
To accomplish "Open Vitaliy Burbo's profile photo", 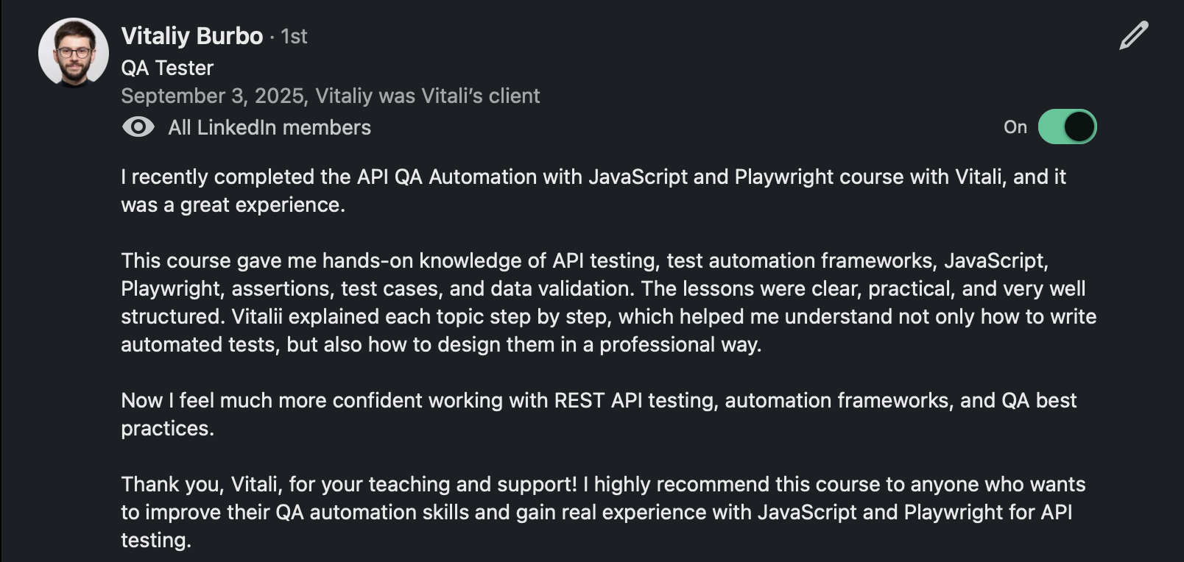I will [x=74, y=53].
